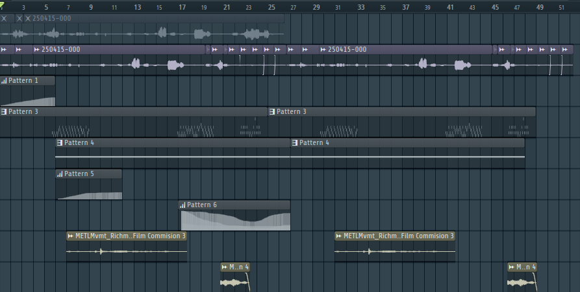Click the first Pattern 4 clip's long note line
Image resolution: width=580 pixels, height=292 pixels.
coord(173,157)
